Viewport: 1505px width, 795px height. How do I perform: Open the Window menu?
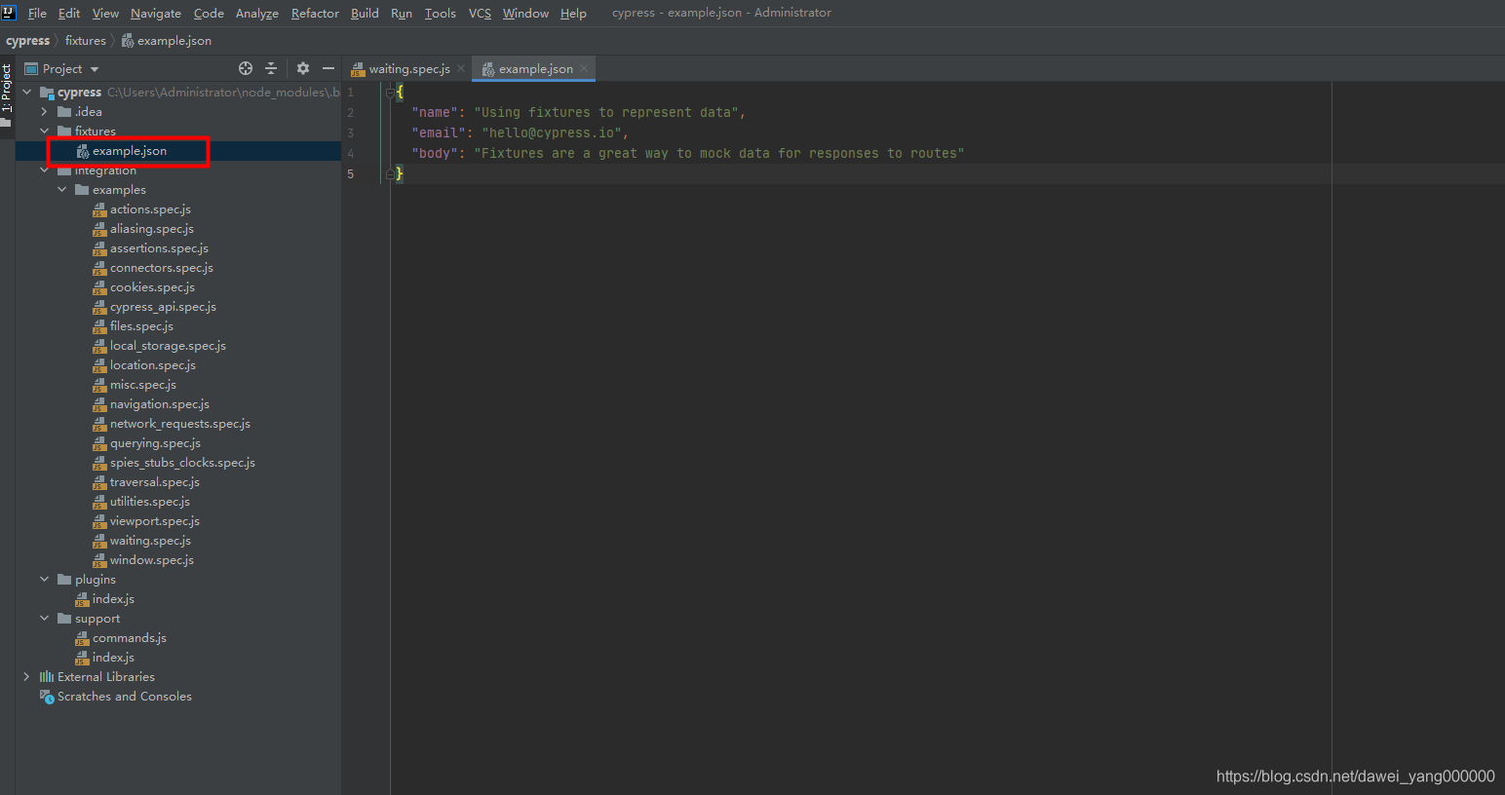pos(525,13)
